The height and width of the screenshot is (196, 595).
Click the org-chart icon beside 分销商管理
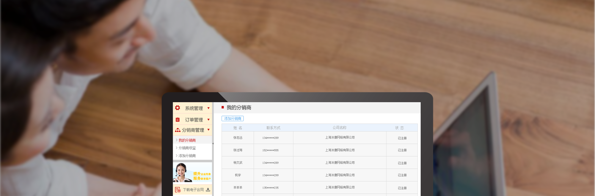click(178, 130)
